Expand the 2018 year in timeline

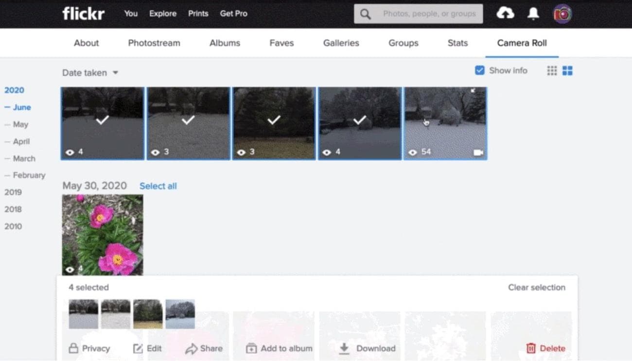coord(13,209)
